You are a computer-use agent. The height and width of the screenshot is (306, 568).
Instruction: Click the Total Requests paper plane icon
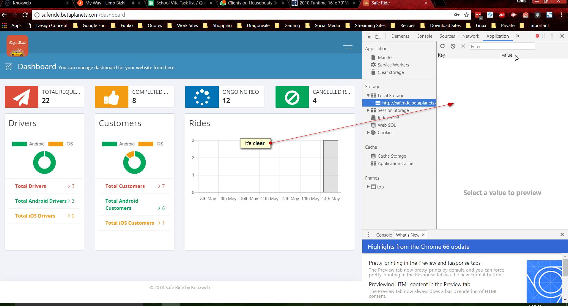pyautogui.click(x=21, y=97)
